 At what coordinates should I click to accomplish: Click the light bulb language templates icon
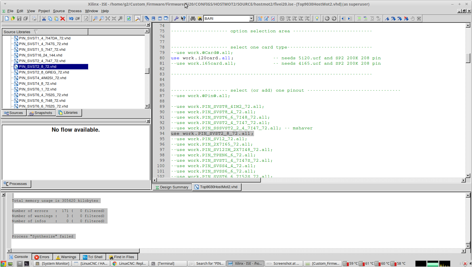(x=317, y=18)
